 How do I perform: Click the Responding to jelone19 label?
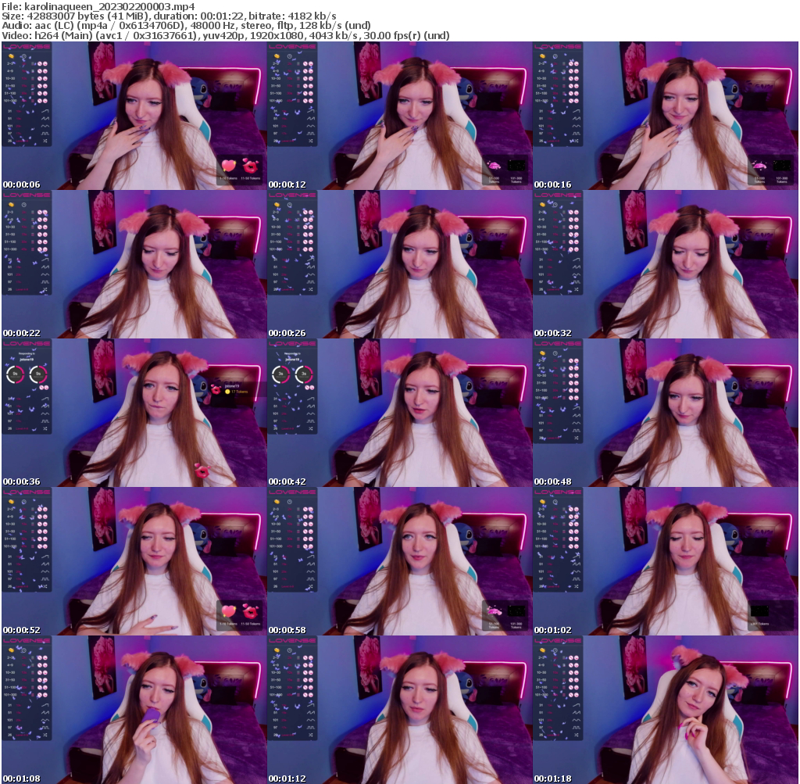[x=27, y=356]
